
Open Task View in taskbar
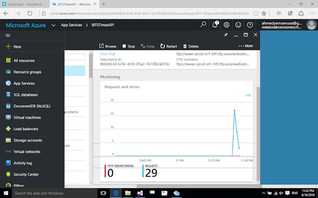(103, 193)
